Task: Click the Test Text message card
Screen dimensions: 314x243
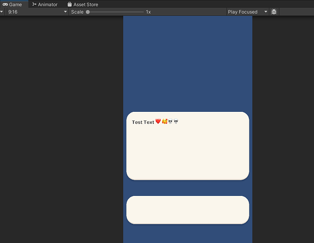Action: tap(188, 146)
